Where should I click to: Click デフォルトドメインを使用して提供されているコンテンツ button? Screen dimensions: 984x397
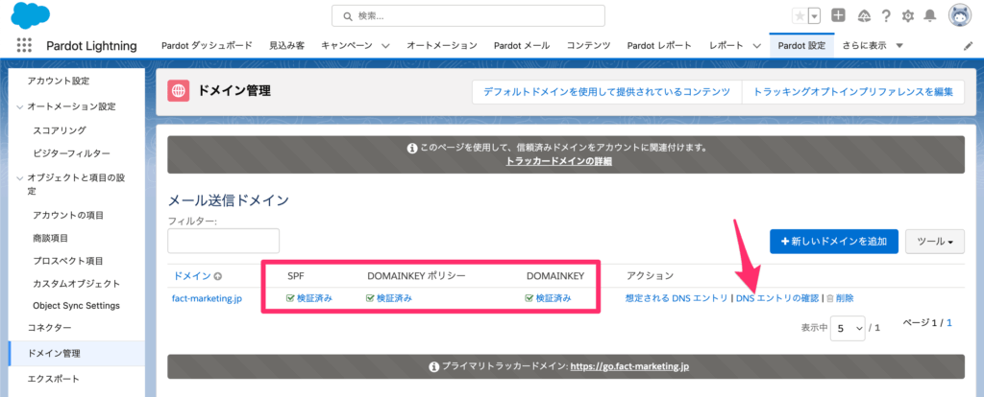point(606,91)
